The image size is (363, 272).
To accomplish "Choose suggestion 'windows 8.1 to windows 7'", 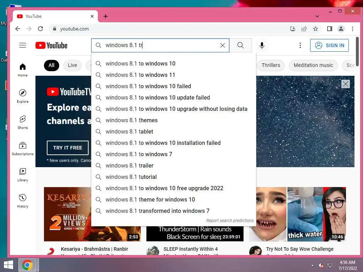I will 174,154.
